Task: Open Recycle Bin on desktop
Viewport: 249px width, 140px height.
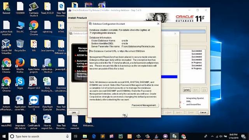Action: (x=20, y=45)
